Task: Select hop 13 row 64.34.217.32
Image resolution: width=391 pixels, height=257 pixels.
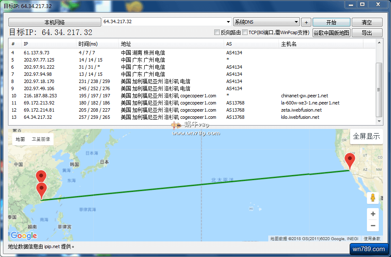Action: (38, 117)
